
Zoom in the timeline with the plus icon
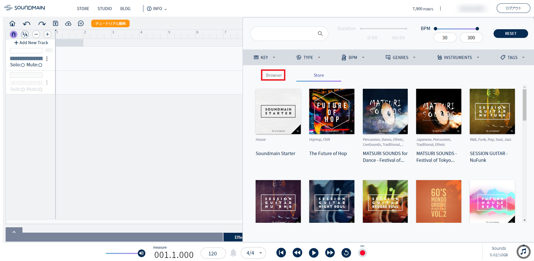(47, 34)
